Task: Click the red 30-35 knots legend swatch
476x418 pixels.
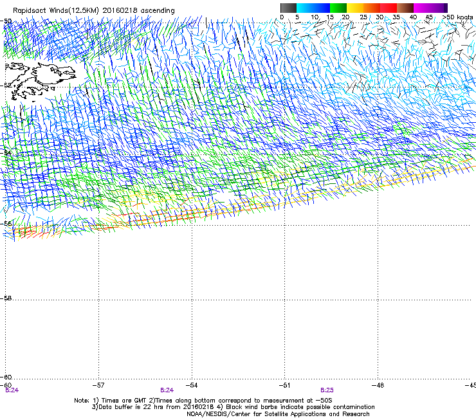Action: pyautogui.click(x=389, y=8)
